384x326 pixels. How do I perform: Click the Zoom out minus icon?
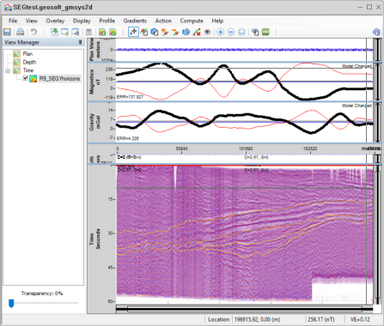(x=231, y=32)
